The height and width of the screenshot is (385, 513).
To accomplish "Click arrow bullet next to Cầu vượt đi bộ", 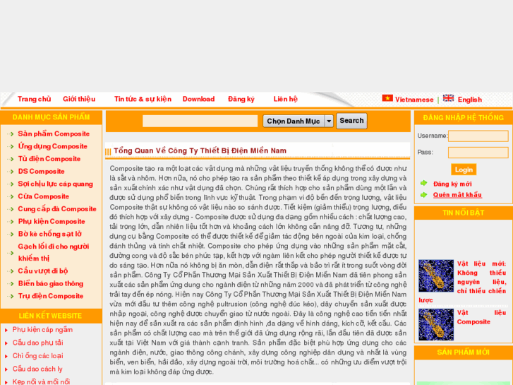I will click(x=11, y=271).
